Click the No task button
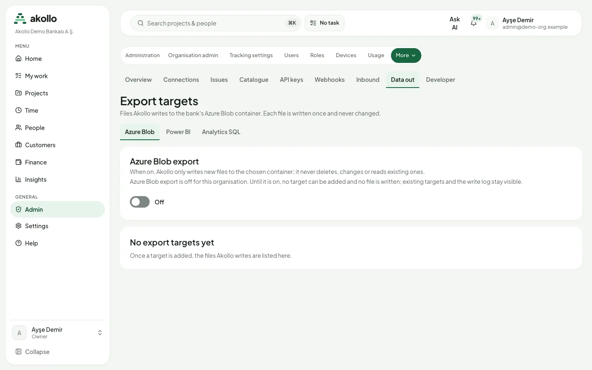 (x=324, y=23)
